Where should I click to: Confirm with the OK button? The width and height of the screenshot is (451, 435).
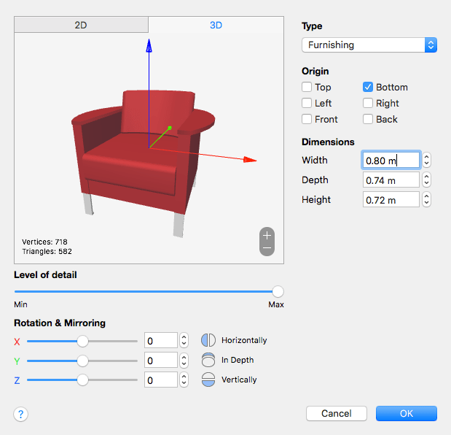point(407,414)
